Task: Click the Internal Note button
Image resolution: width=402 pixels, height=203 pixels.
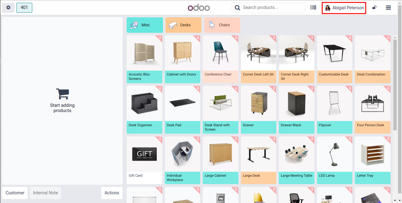Action: [45, 193]
